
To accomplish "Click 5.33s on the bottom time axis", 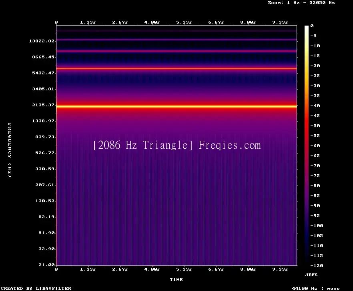I will pyautogui.click(x=184, y=269).
